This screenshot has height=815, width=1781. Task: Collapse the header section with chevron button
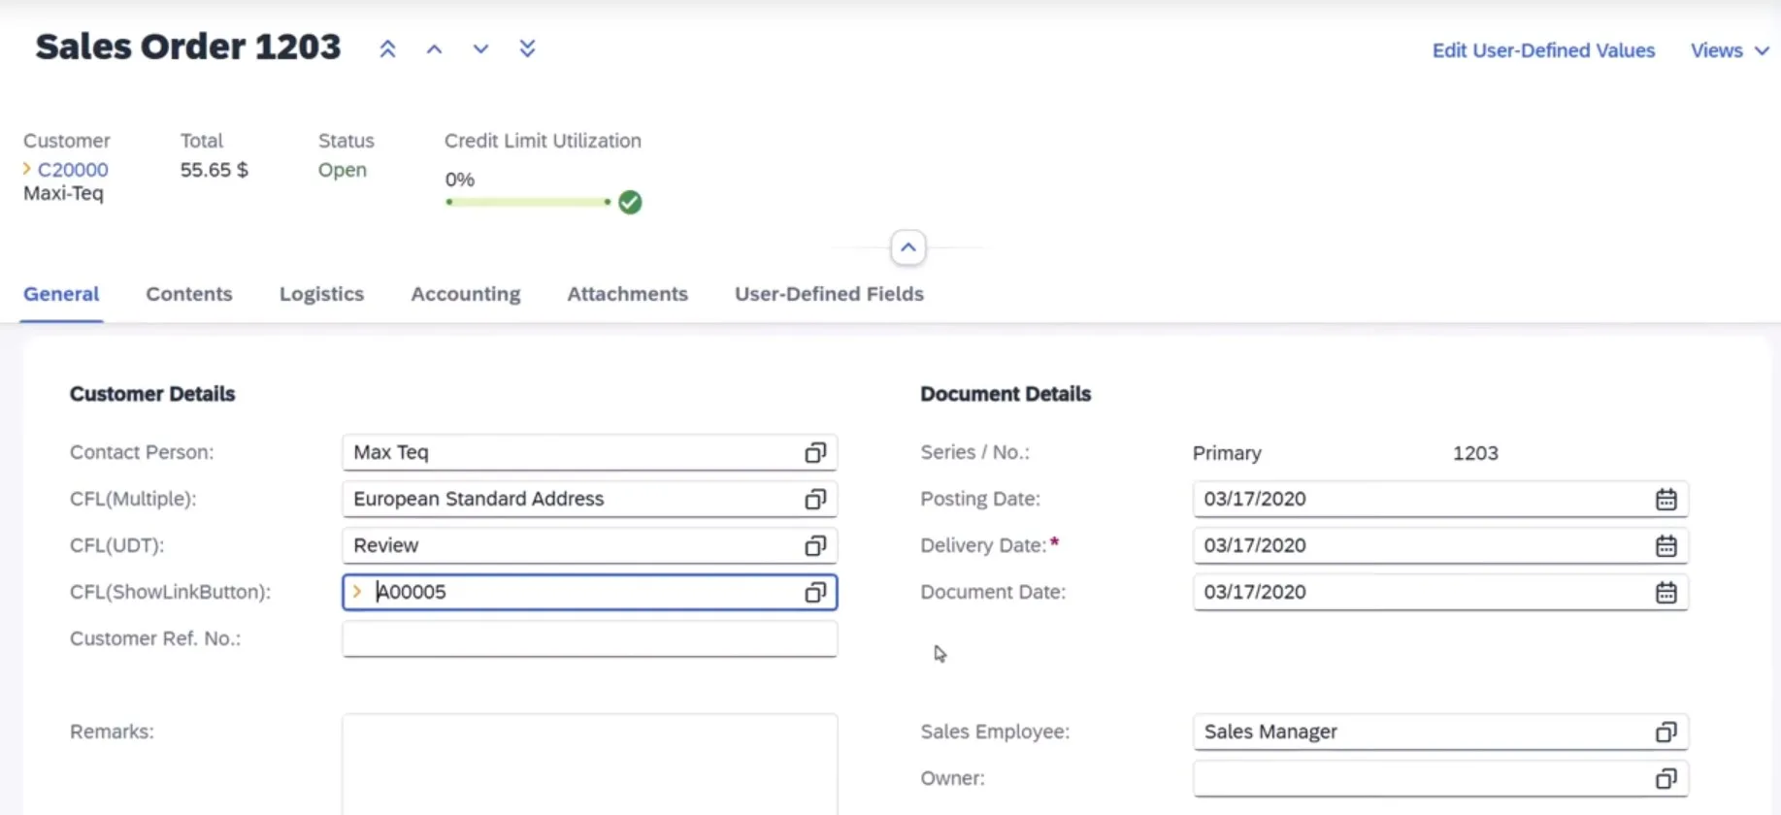907,247
